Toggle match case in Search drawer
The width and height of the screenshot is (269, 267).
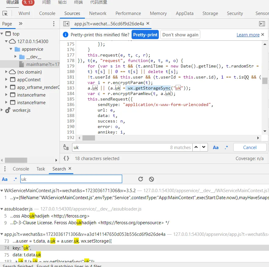coord(5,179)
